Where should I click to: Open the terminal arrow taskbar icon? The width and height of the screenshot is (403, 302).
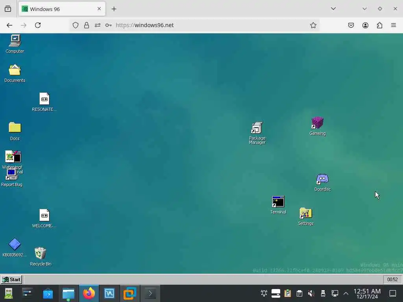(x=150, y=293)
